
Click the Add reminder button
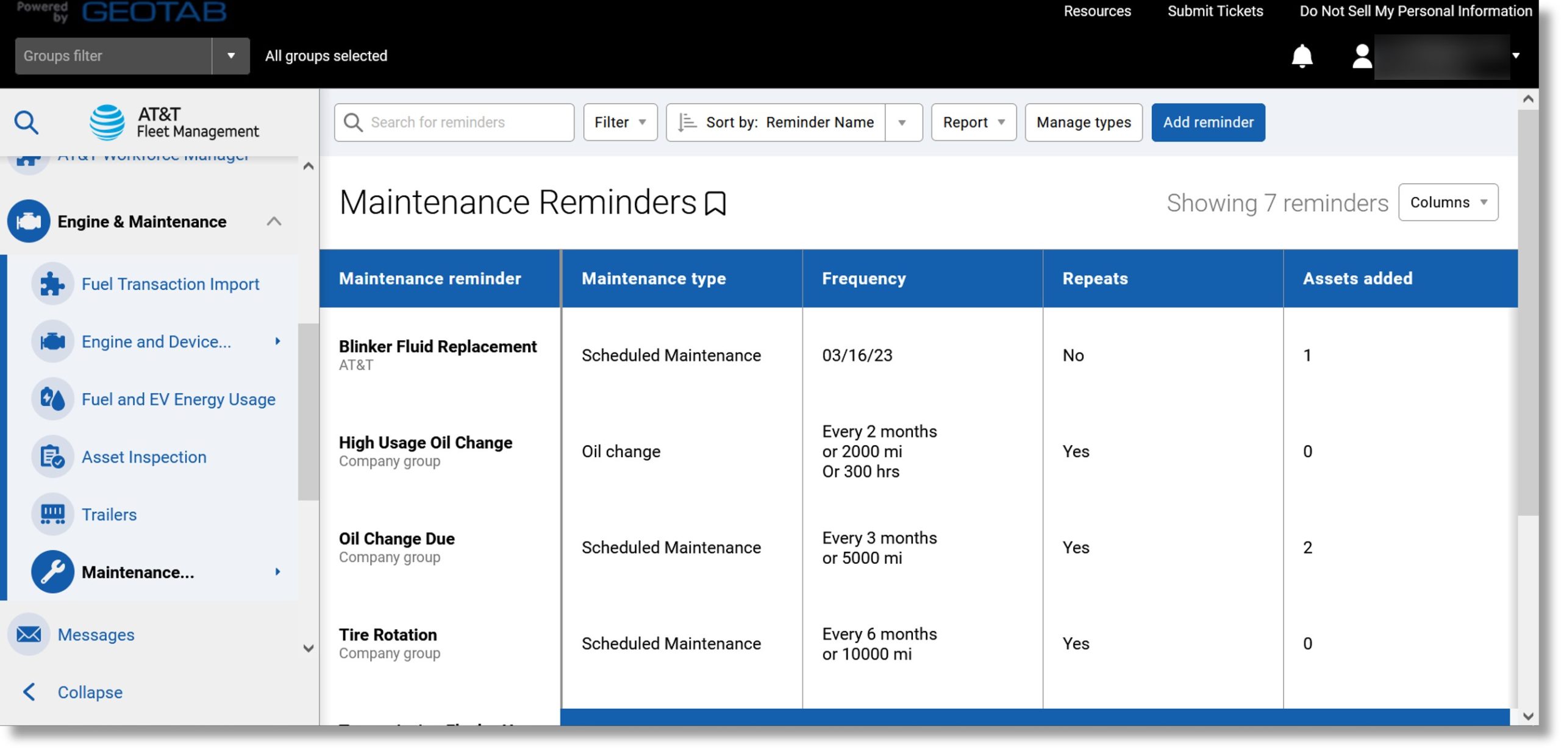(x=1209, y=121)
